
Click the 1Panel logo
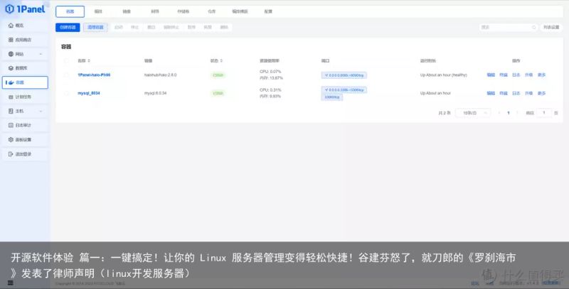(x=26, y=9)
